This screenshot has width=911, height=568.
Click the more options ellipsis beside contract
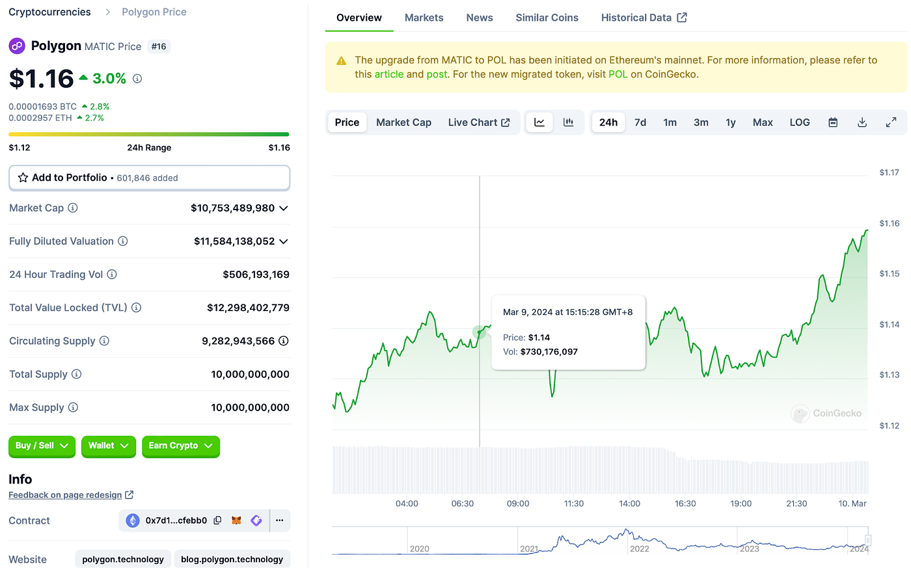(x=280, y=521)
